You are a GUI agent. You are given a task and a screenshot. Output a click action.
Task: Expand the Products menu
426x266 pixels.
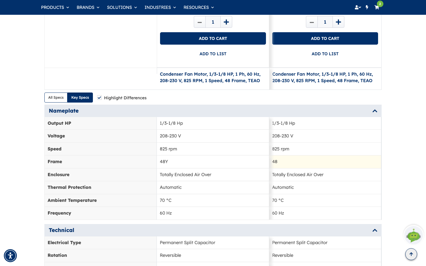pyautogui.click(x=55, y=7)
